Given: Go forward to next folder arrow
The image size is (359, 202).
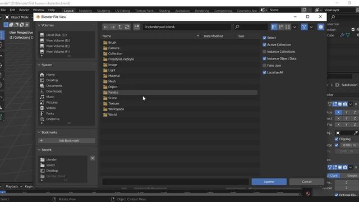Looking at the screenshot, I should coord(113,27).
